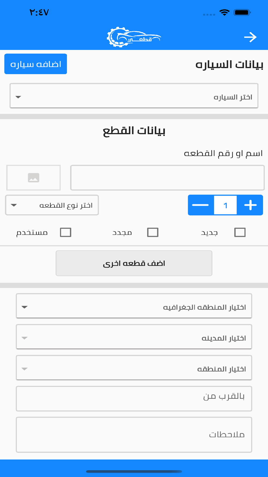The width and height of the screenshot is (268, 477).
Task: Focus the بالقرب من input field
Action: (x=134, y=399)
